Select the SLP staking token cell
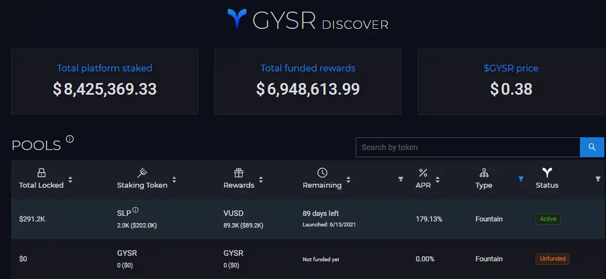The height and width of the screenshot is (279, 606). tap(137, 219)
